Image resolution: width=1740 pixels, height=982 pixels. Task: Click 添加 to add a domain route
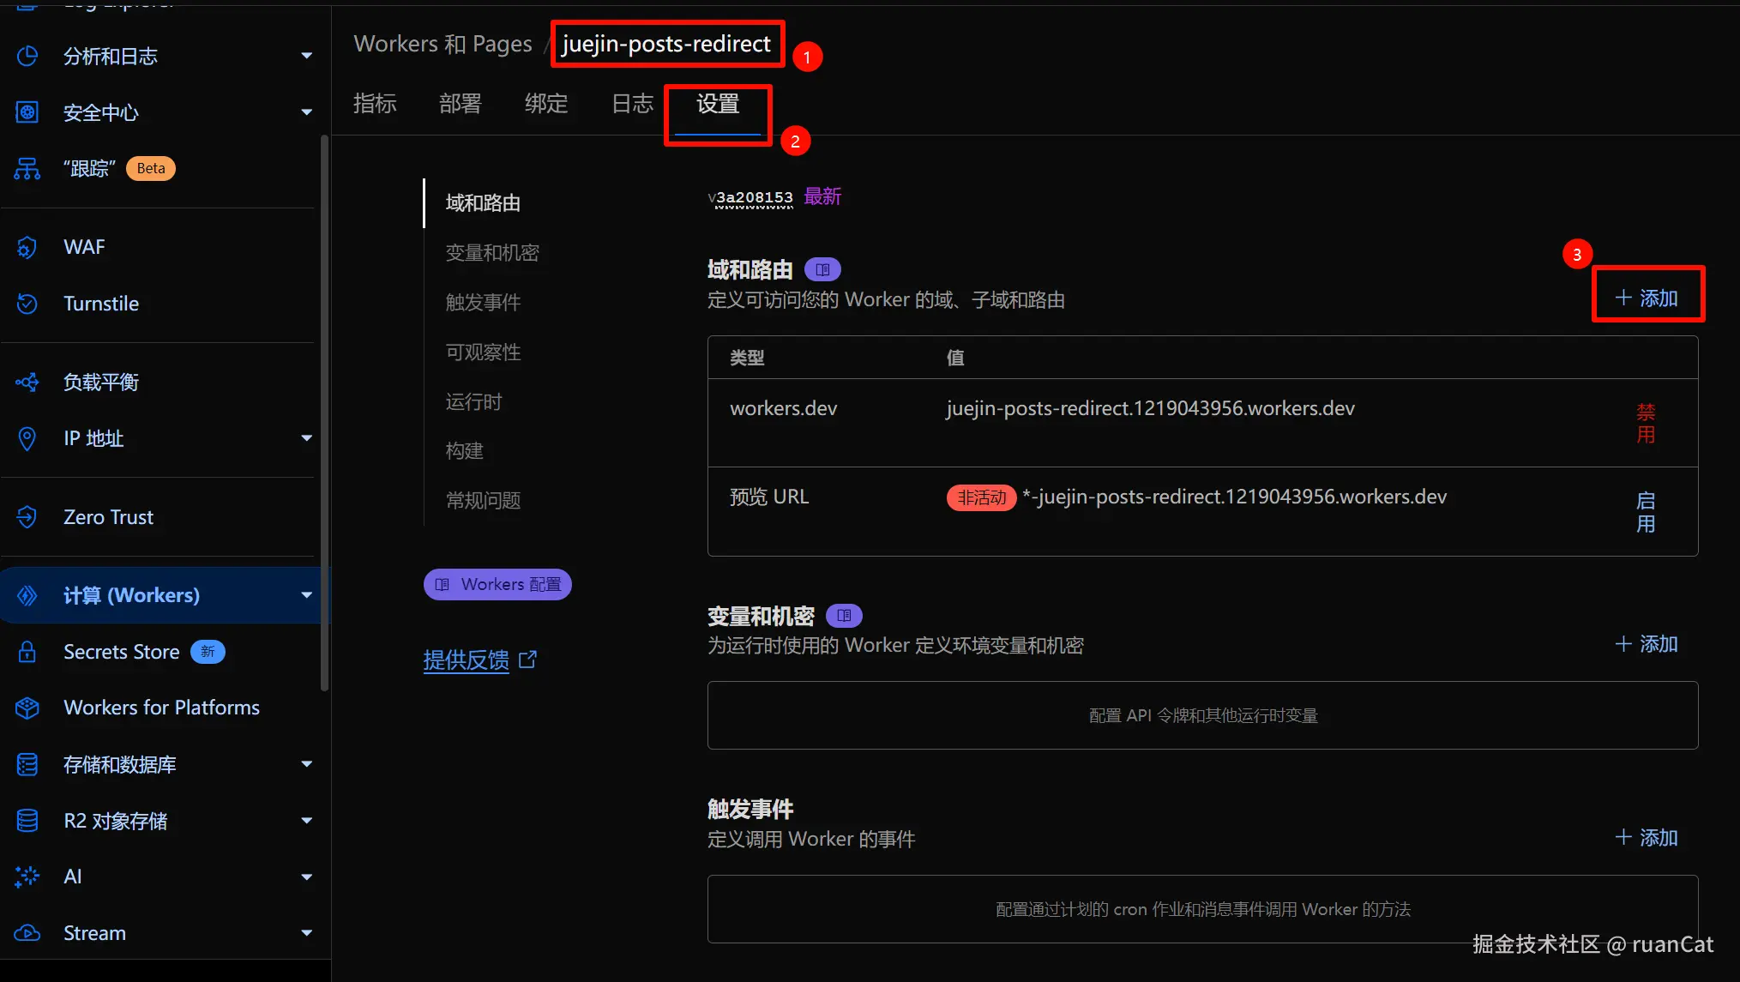1647,298
